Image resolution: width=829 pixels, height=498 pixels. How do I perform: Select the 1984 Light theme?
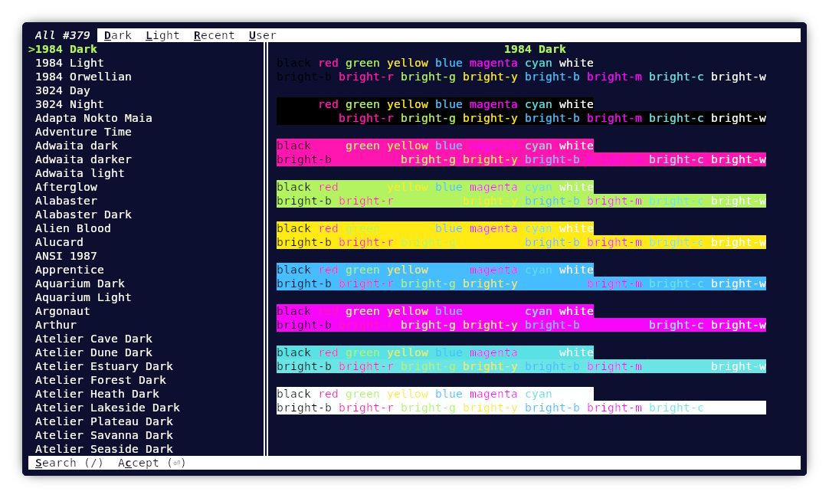click(69, 63)
